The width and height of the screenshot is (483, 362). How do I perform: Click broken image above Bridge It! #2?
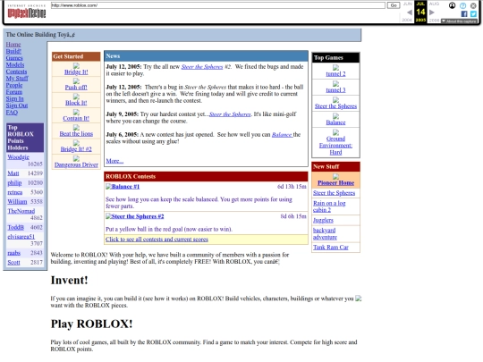point(76,143)
